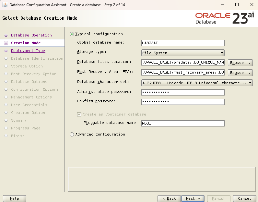Screen dimensions: 258x202
Task: Click Configuration Options step
Action: (x=35, y=89)
